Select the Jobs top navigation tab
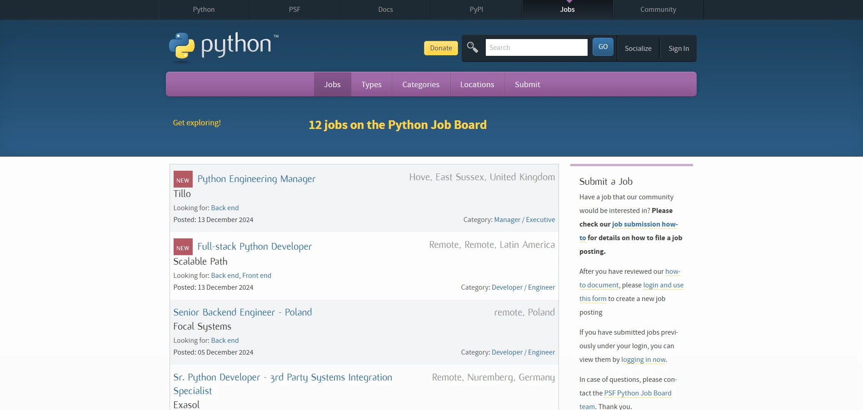Image resolution: width=863 pixels, height=410 pixels. 567,9
